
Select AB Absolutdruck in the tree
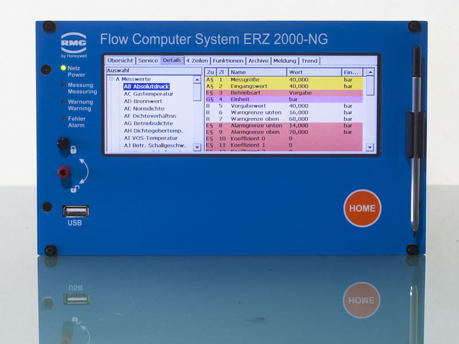pos(146,87)
